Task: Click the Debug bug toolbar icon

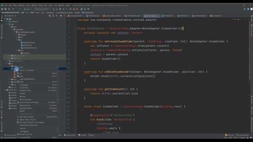Action: tap(63, 9)
